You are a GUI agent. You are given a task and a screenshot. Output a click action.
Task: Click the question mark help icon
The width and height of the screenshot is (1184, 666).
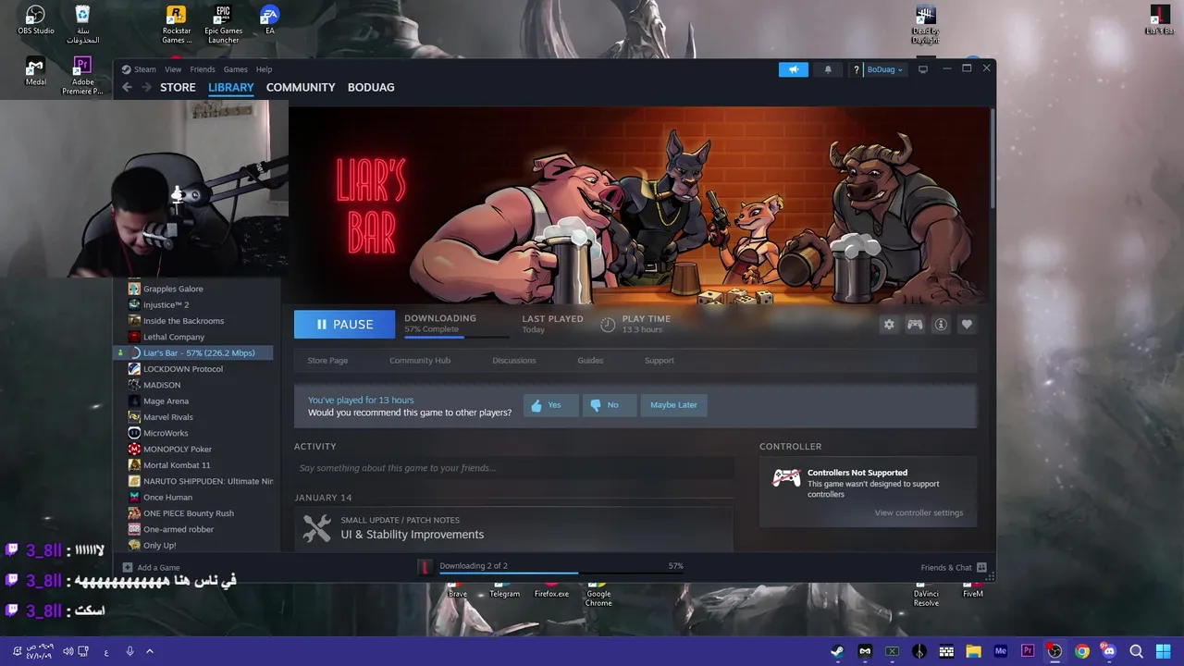point(856,69)
